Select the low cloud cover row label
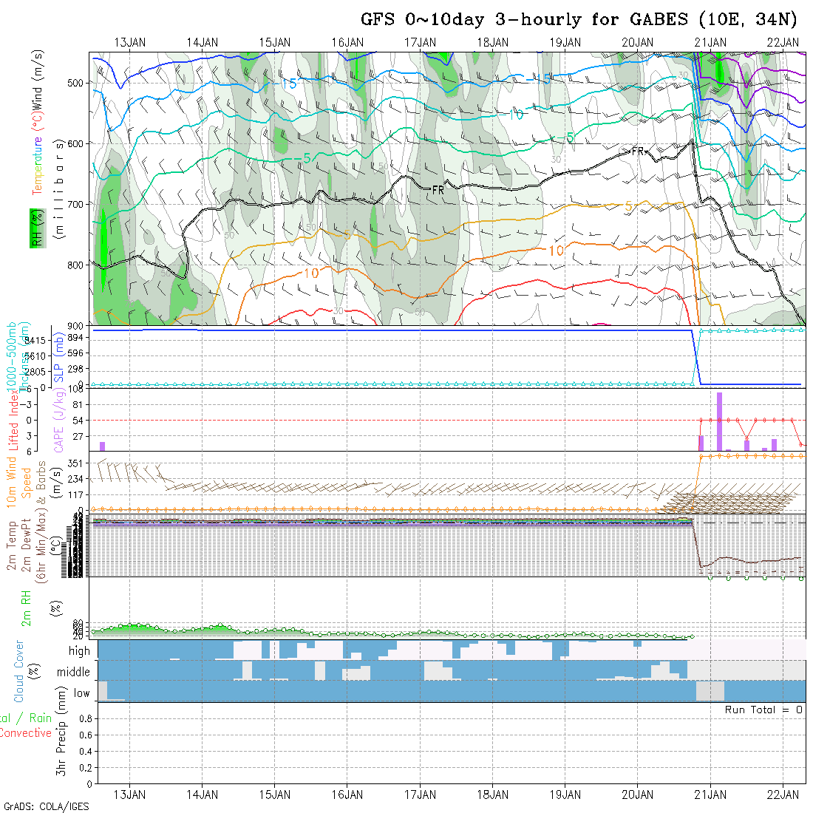 pyautogui.click(x=81, y=693)
